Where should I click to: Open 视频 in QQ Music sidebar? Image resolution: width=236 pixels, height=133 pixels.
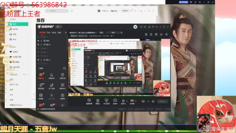pyautogui.click(x=13, y=34)
